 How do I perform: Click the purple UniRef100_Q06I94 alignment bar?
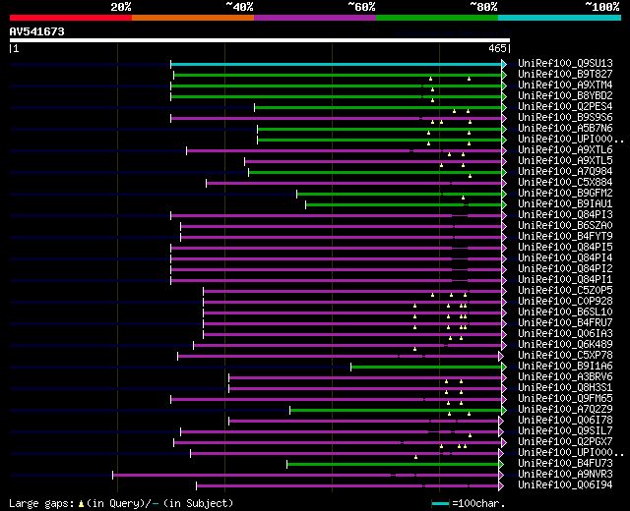[x=347, y=486]
